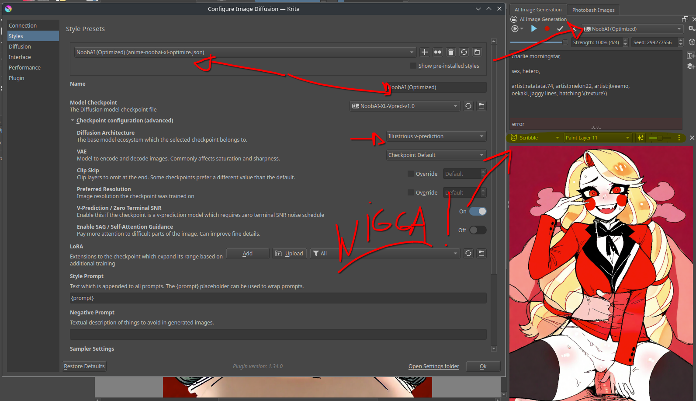Open the Diffusion Architecture dropdown
Screen dimensions: 696x401
point(436,136)
